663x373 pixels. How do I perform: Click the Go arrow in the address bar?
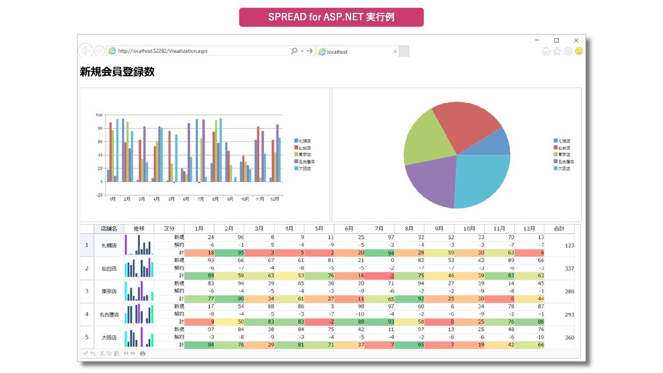tap(309, 51)
